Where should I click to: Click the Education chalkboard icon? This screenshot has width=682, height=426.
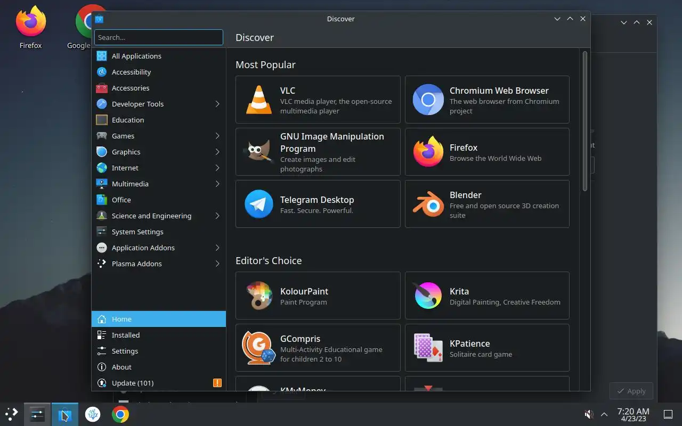102,120
